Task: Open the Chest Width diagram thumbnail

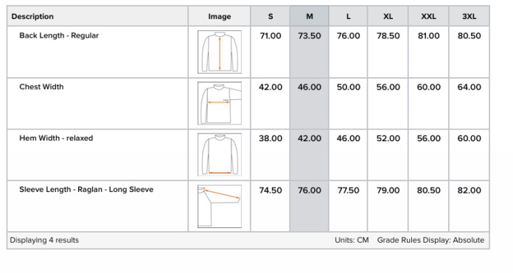Action: (220, 103)
